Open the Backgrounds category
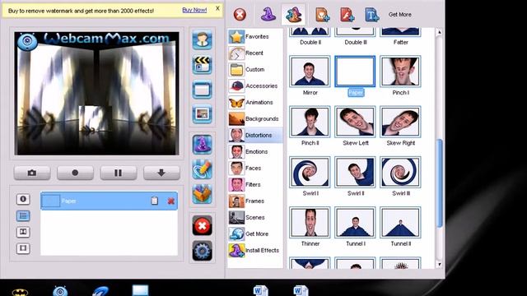527x296 pixels. tap(254, 118)
